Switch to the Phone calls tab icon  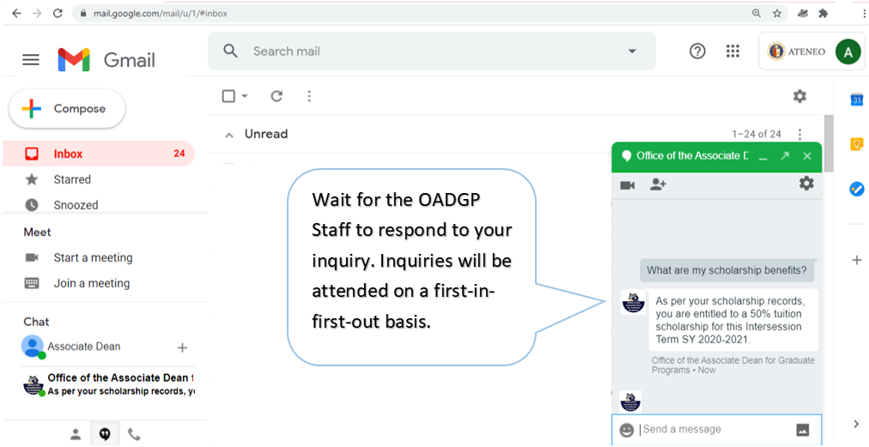point(134,435)
